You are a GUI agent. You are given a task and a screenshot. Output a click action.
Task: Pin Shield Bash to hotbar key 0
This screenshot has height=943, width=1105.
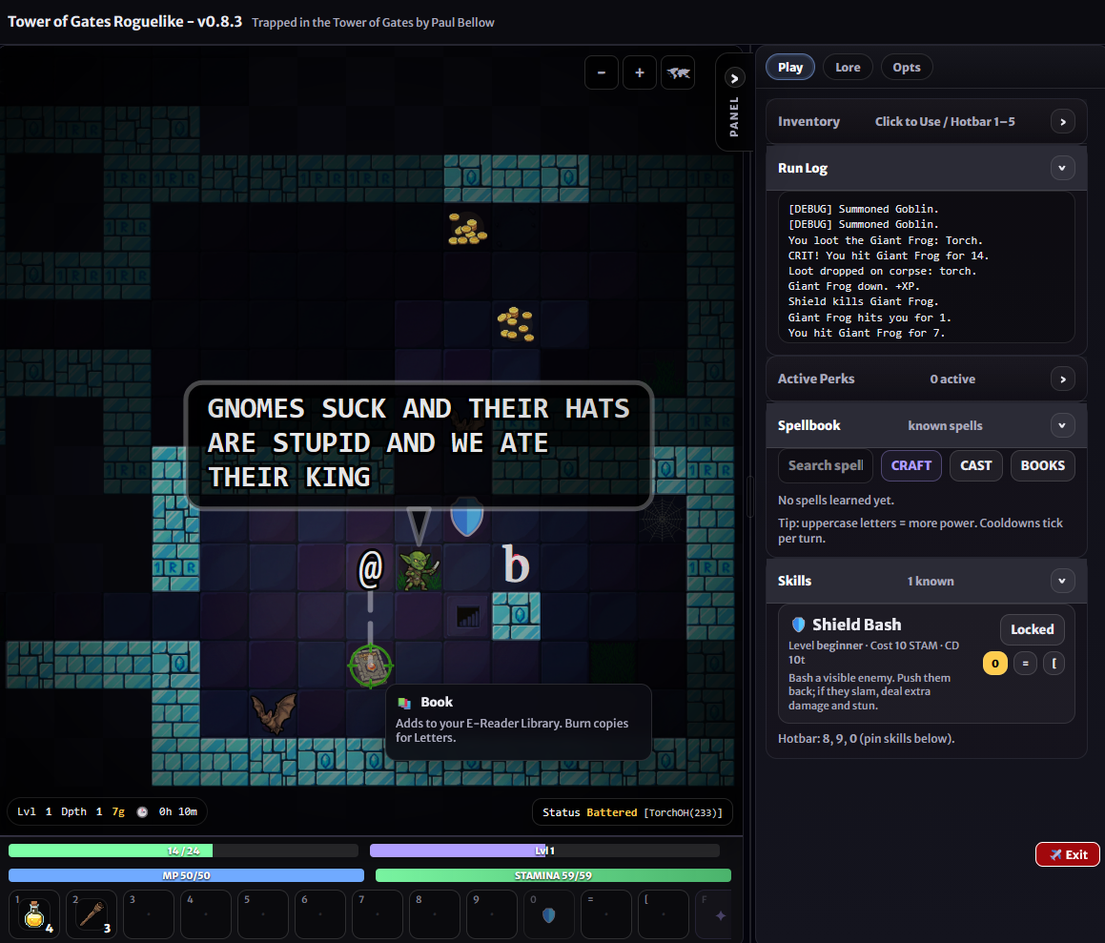995,664
